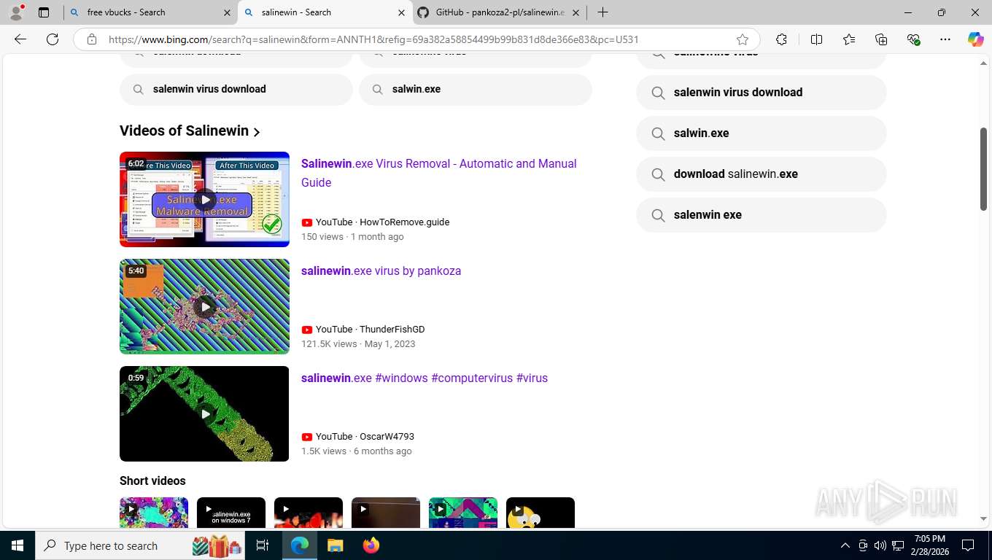Open Settings and more ellipsis menu
The width and height of the screenshot is (992, 560).
click(945, 39)
